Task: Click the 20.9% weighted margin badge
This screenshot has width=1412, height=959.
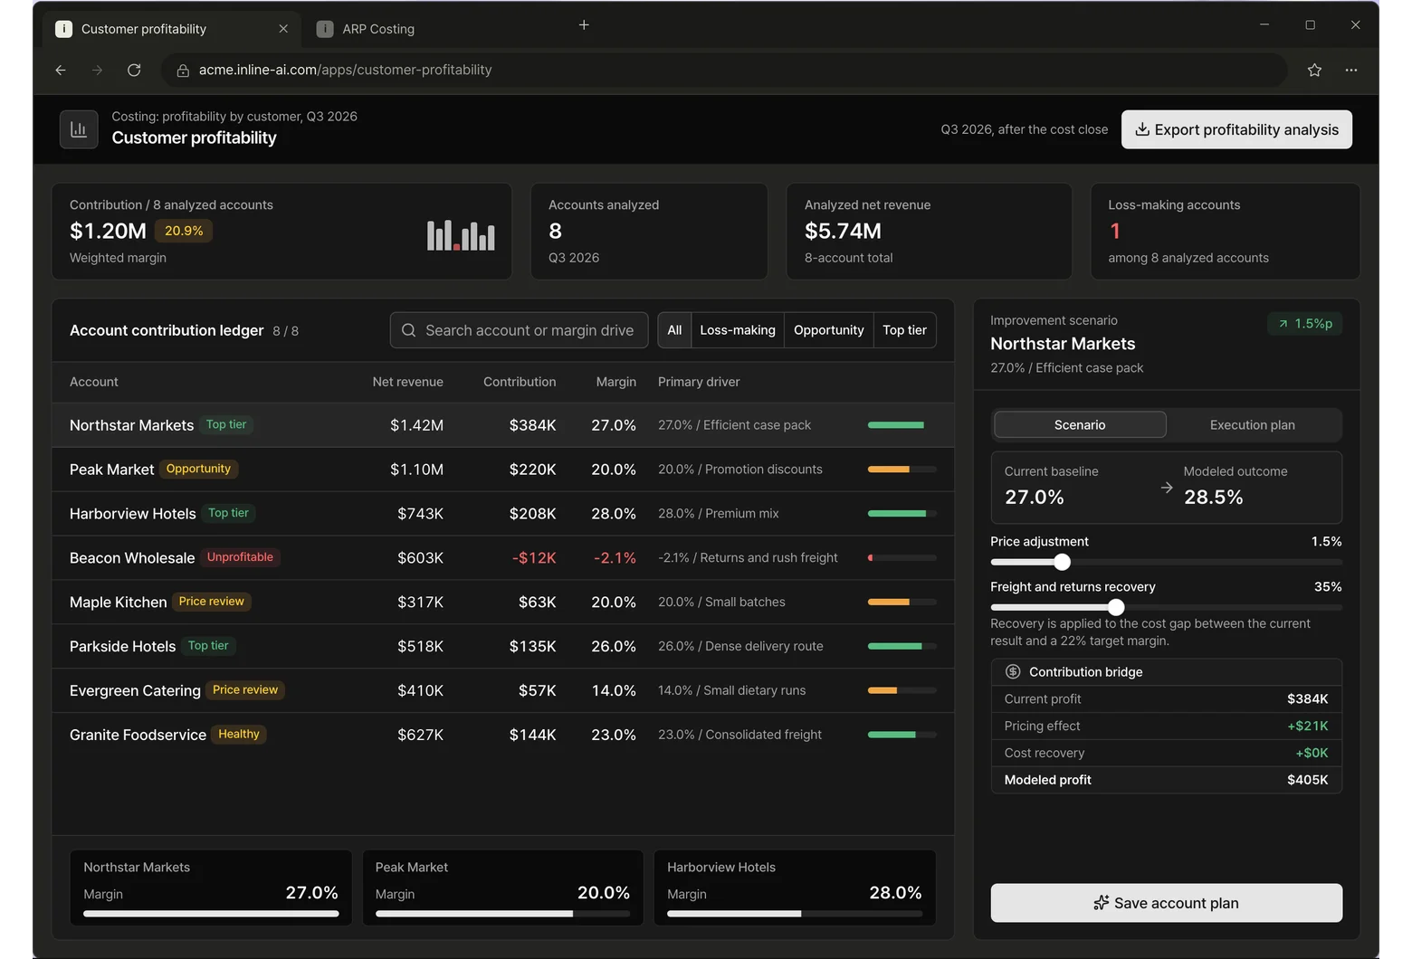Action: click(184, 231)
